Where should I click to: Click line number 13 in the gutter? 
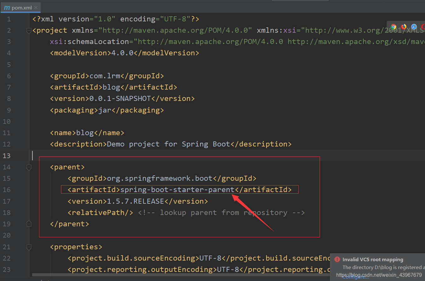coord(7,156)
